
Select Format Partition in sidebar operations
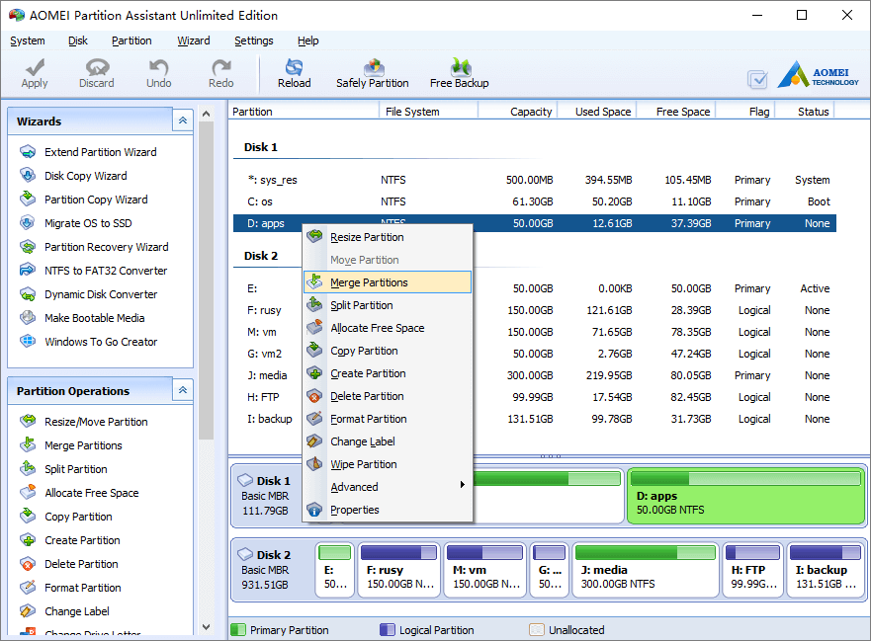pyautogui.click(x=83, y=588)
